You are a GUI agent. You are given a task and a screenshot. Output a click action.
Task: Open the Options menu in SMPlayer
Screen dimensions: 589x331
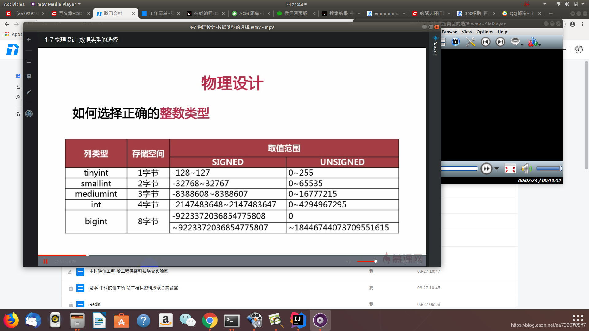484,32
